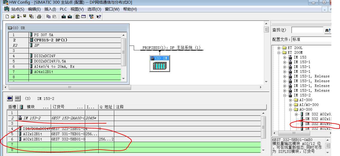Screen dimensions: 340x156
Task: Click the context help arrow-question icon
Action: pyautogui.click(x=99, y=17)
